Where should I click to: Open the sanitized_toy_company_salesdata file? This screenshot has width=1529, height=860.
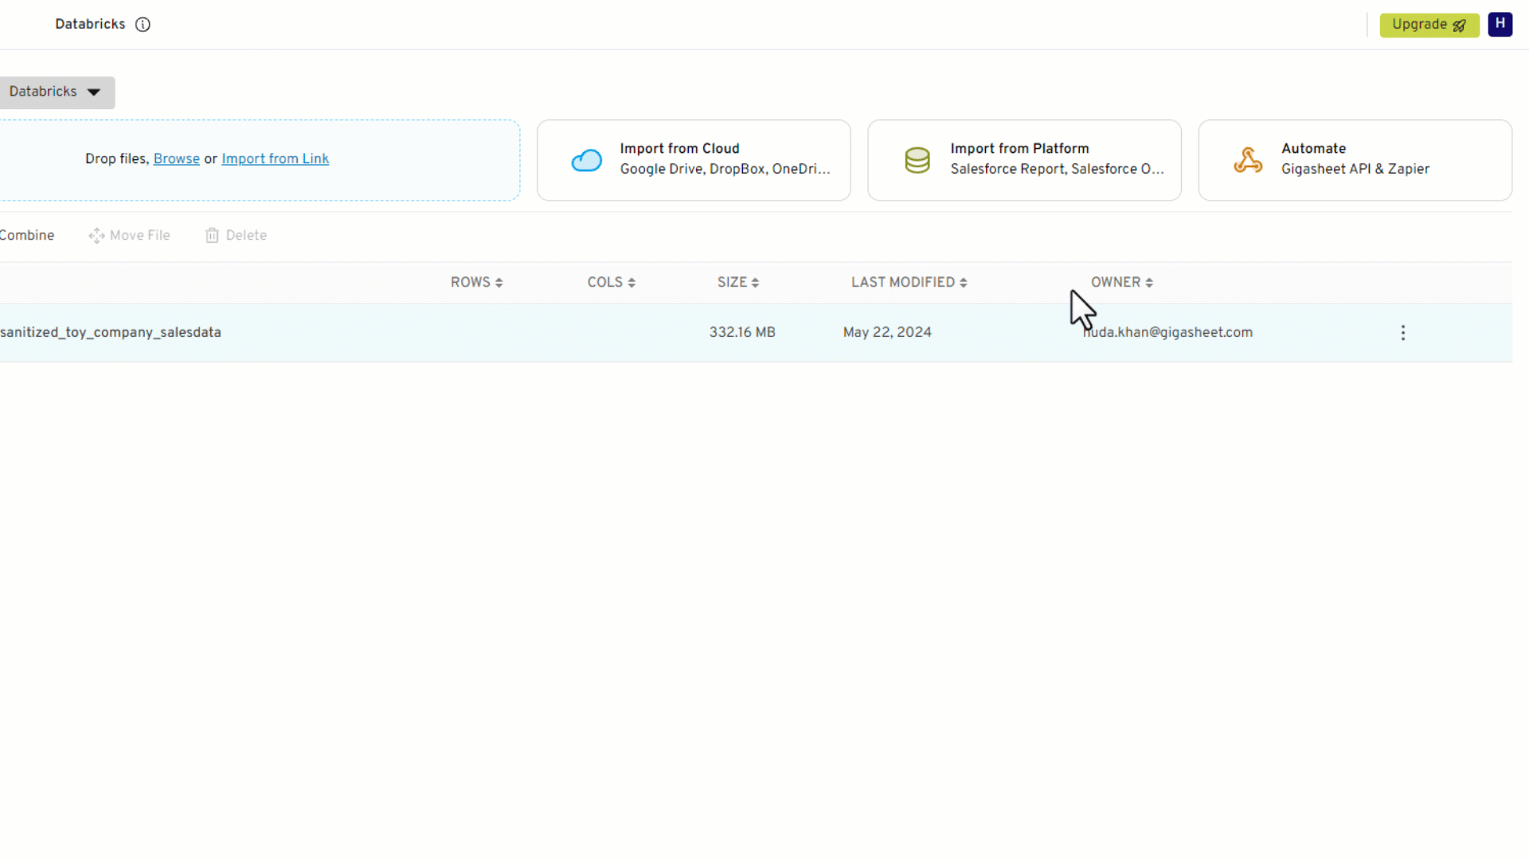(x=111, y=332)
